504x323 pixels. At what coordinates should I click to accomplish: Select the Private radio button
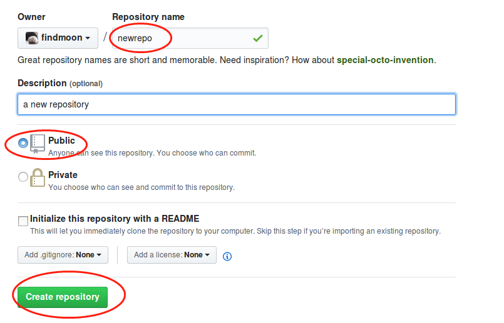[23, 177]
